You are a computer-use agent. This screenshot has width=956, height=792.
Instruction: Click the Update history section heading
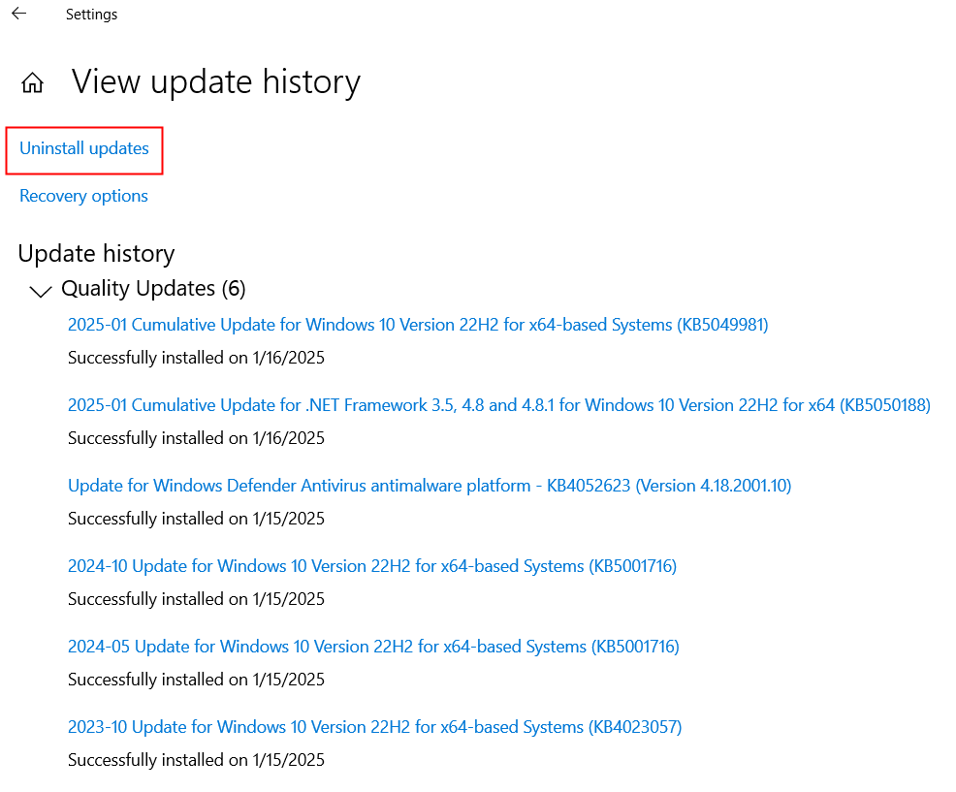96,253
